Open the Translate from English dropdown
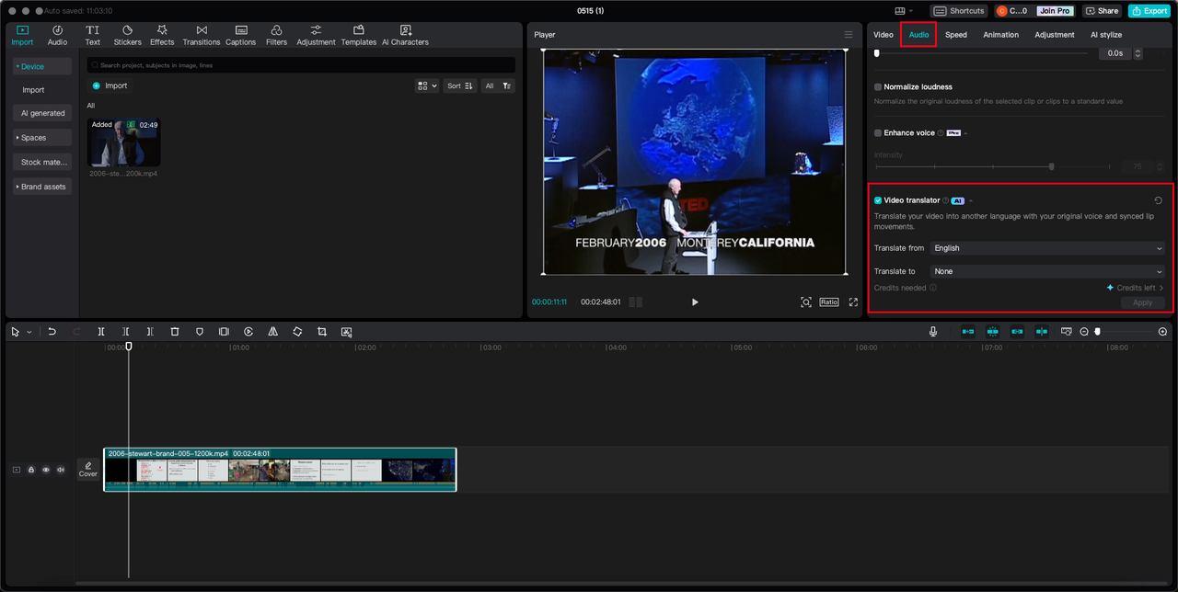The image size is (1178, 592). point(1047,248)
